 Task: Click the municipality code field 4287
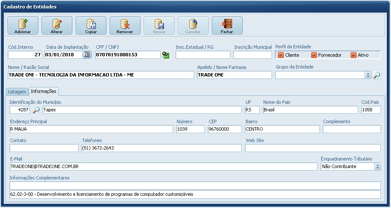coord(20,110)
